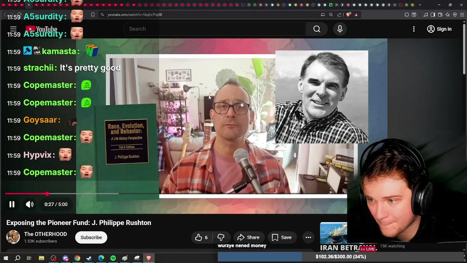The width and height of the screenshot is (467, 263).
Task: Share this page from the address bar
Action: 339,15
